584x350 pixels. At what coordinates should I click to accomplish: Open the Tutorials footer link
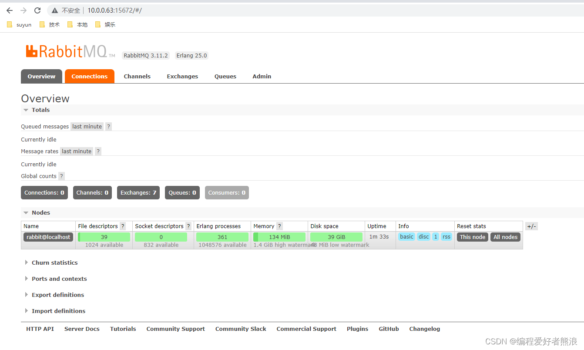click(x=123, y=329)
